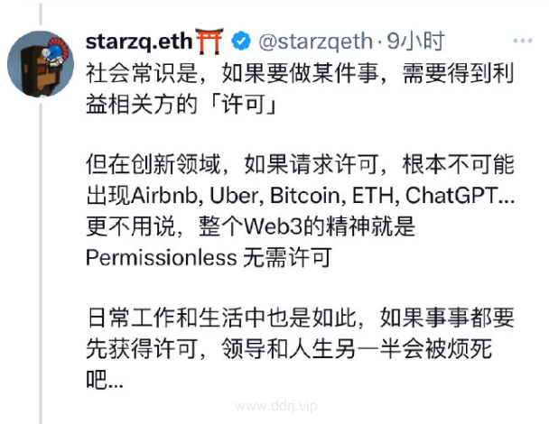Screen dimensions: 549x424
Task: Visit the @starzqeth handle link
Action: tap(315, 41)
